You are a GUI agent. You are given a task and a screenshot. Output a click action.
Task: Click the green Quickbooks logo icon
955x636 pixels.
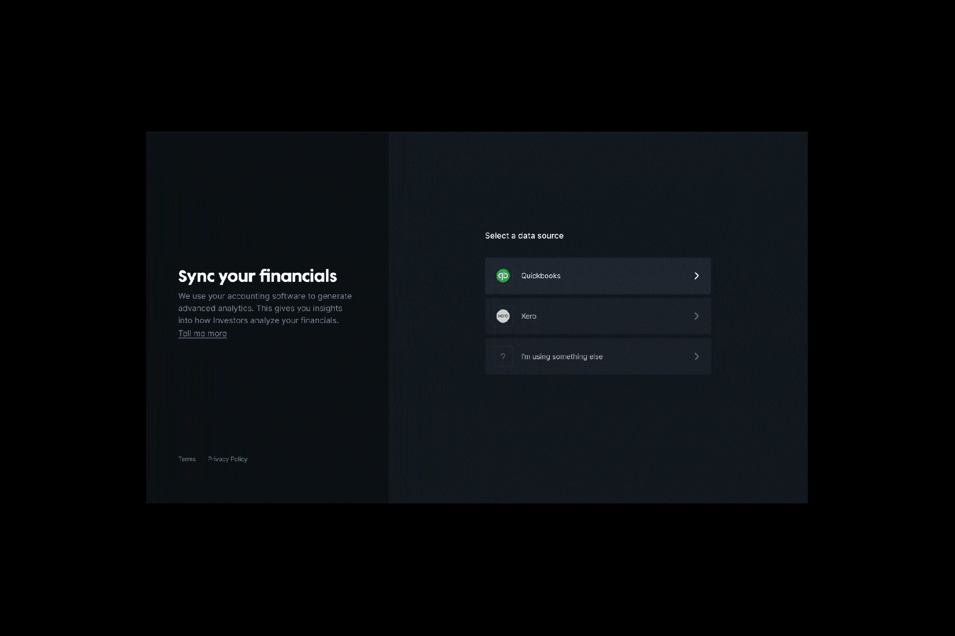[x=503, y=276]
